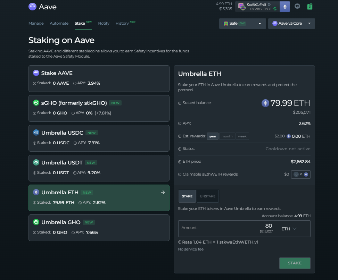338x280 pixels.
Task: Click the arrow icon on Umbrella ETH card
Action: tap(163, 192)
